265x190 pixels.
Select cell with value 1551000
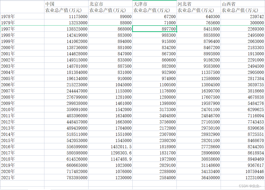(x=110, y=134)
